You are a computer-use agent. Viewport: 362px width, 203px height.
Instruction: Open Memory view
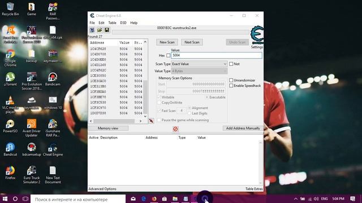coord(108,128)
